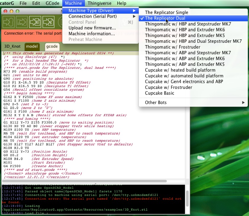
Task: Switch to the model tab
Action: pos(32,46)
